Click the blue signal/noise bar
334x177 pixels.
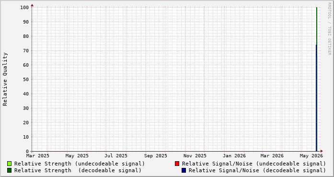(x=316, y=98)
